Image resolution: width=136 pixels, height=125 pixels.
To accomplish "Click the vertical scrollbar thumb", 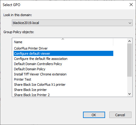I will click(129, 60).
